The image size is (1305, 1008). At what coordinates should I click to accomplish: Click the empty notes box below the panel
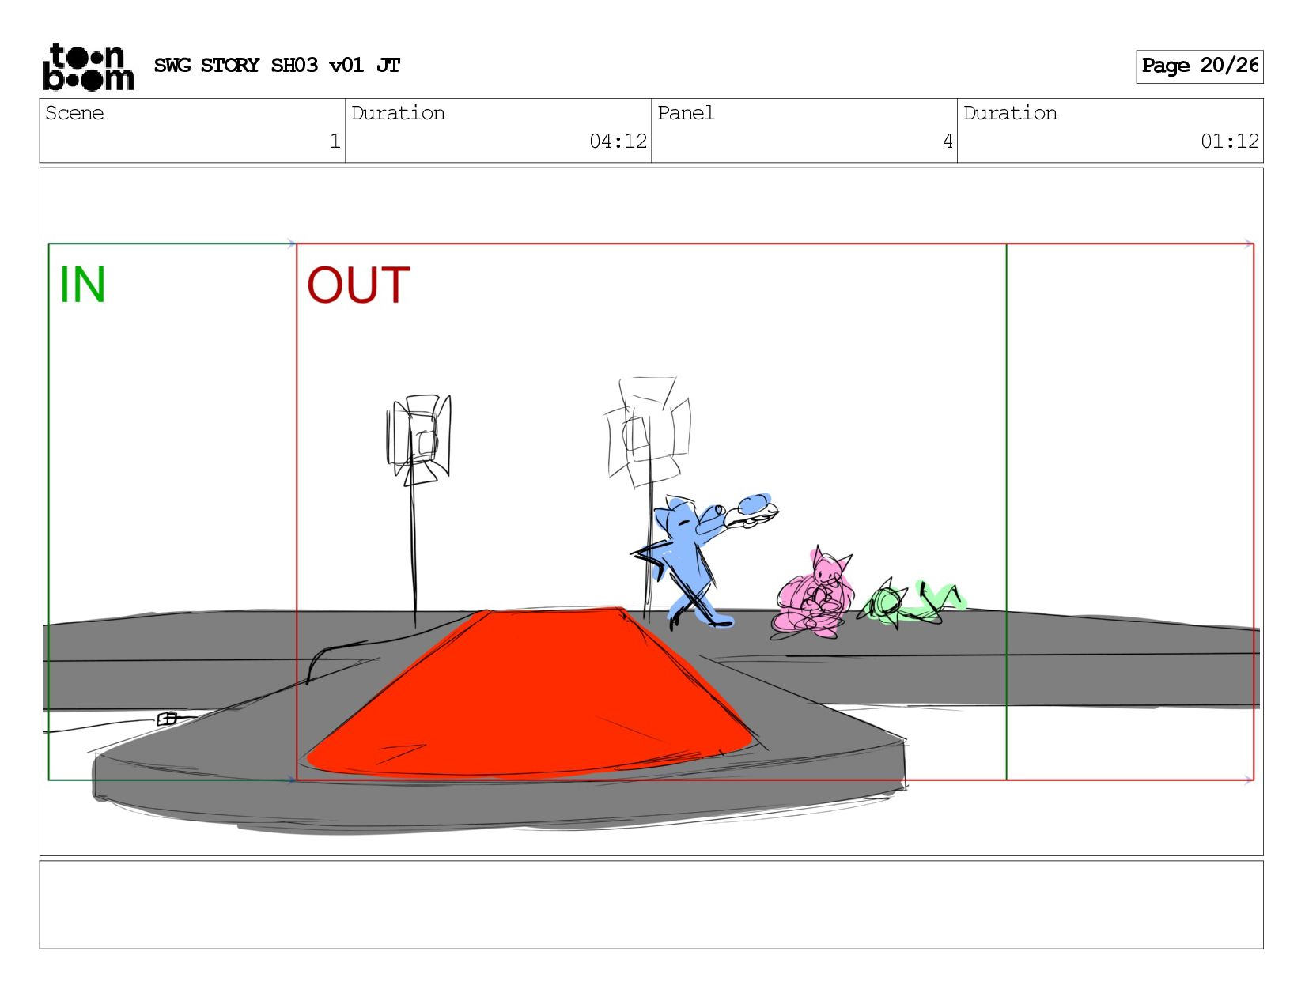point(651,904)
